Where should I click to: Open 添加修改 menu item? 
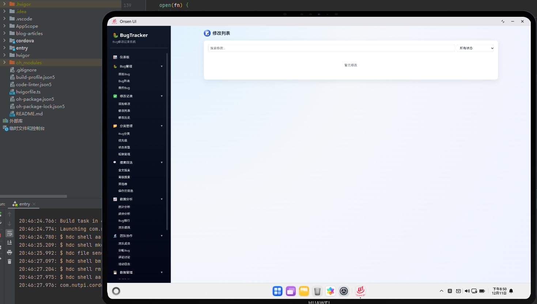pos(124,104)
